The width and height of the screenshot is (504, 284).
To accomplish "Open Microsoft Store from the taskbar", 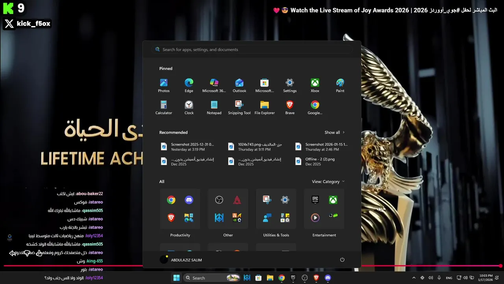I will pos(258,278).
